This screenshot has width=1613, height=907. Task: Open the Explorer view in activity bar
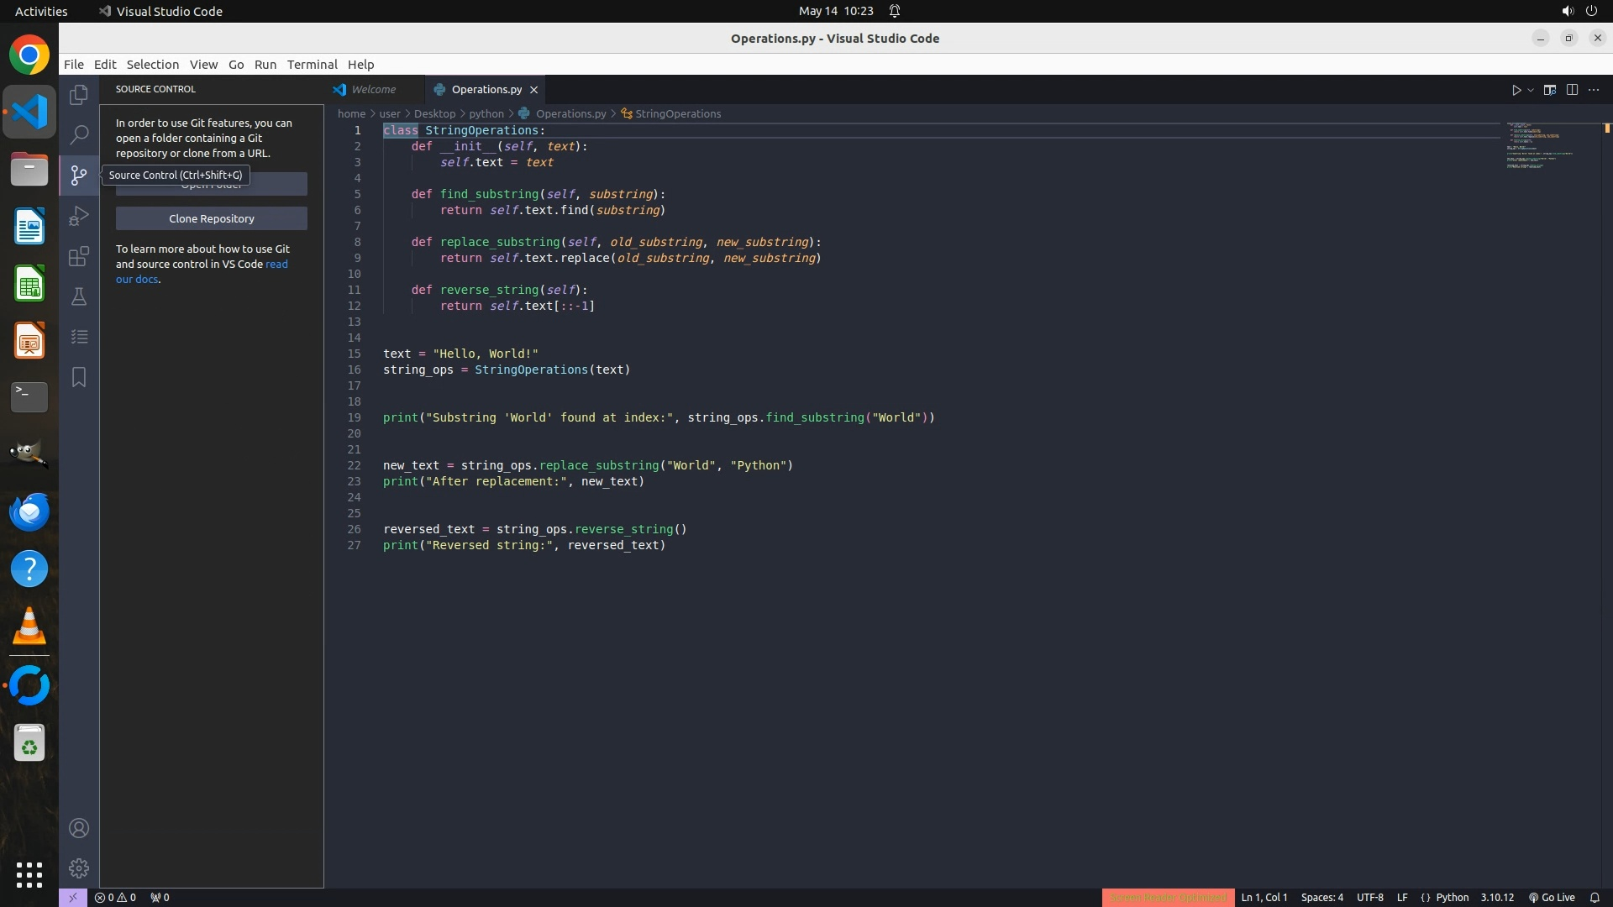(79, 95)
